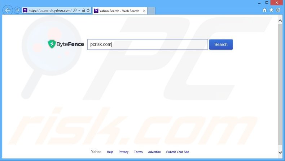Open the Submit Your Site link

click(177, 152)
